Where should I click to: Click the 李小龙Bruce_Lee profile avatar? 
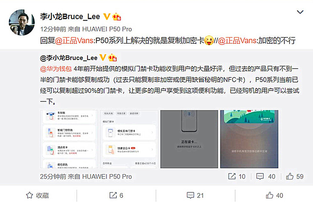tap(22, 22)
